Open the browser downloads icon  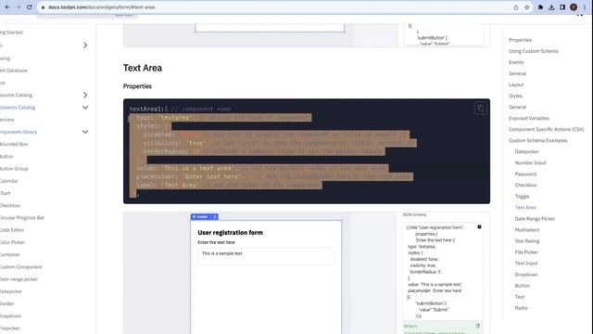click(x=551, y=7)
